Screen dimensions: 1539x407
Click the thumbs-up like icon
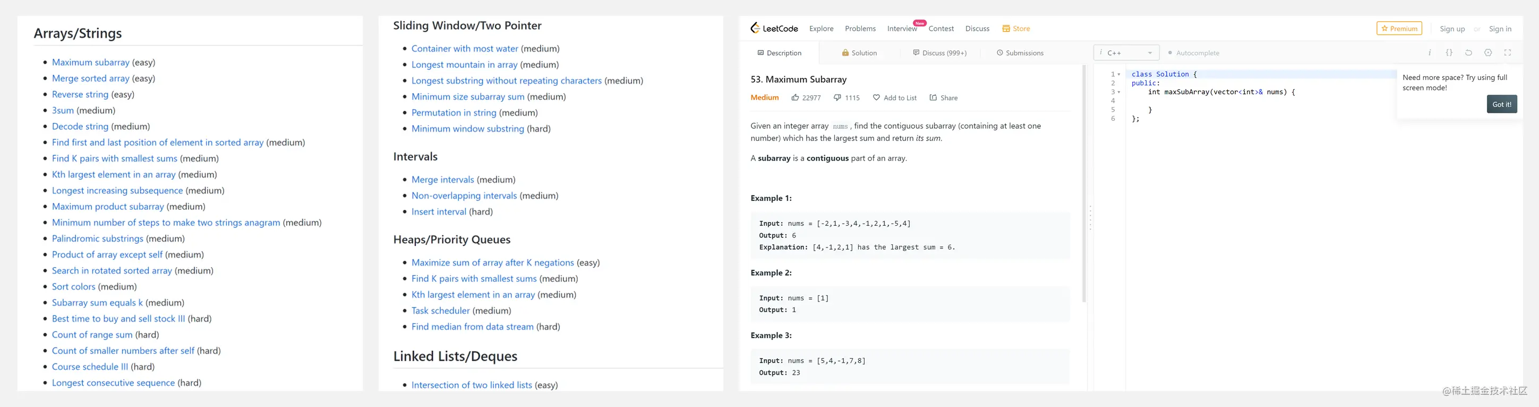click(x=795, y=98)
